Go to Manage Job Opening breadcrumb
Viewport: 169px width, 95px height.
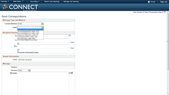[x=71, y=2]
